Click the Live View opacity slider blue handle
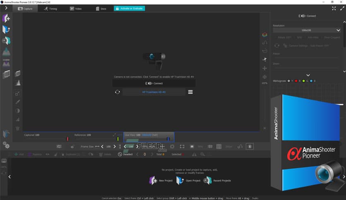Viewport: 346px width, 200px height. point(168,139)
